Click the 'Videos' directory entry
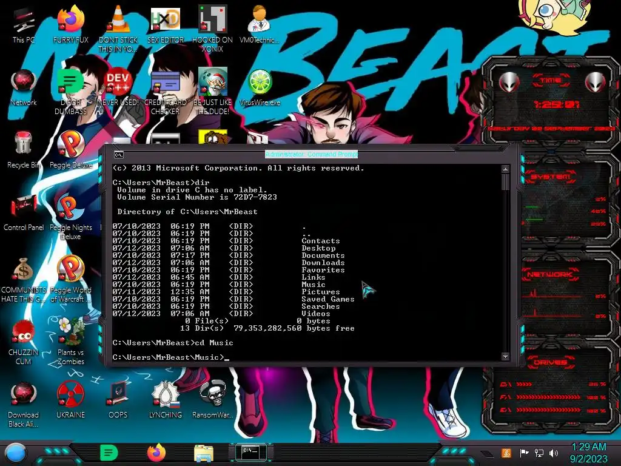This screenshot has height=466, width=621. tap(315, 314)
